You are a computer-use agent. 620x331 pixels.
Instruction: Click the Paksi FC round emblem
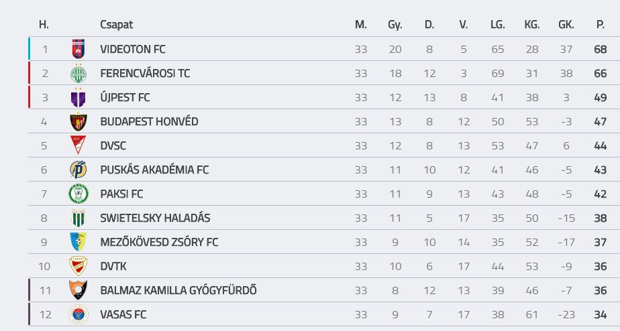(x=79, y=194)
